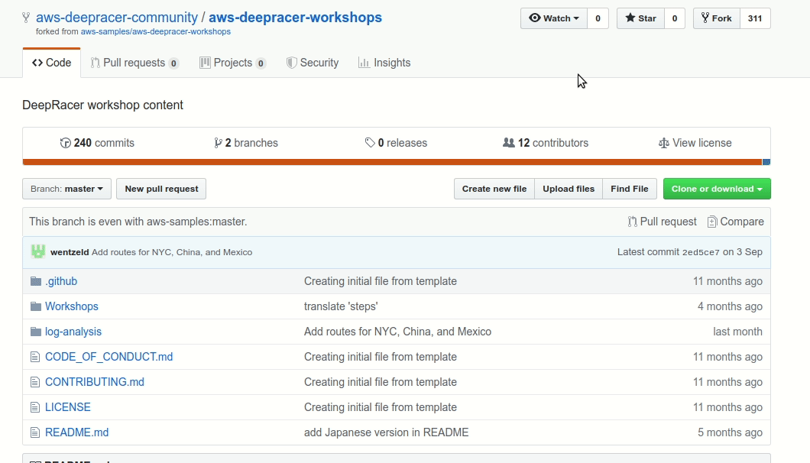The width and height of the screenshot is (810, 463).
Task: Click Create new file button
Action: pyautogui.click(x=494, y=189)
